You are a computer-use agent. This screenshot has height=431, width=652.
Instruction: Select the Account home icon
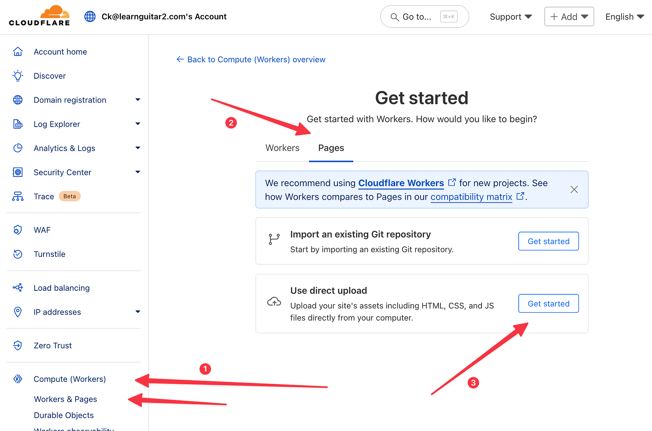[x=18, y=51]
